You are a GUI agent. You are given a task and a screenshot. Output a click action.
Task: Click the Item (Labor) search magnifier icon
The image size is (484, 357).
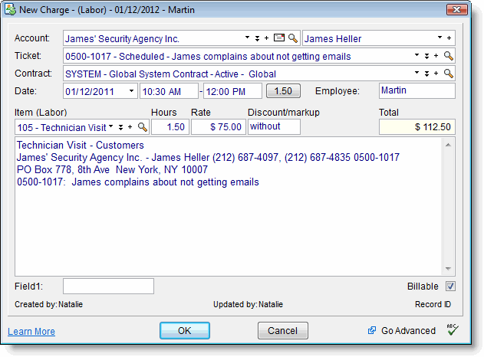click(x=142, y=126)
